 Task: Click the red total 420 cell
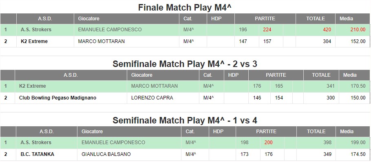(327, 30)
